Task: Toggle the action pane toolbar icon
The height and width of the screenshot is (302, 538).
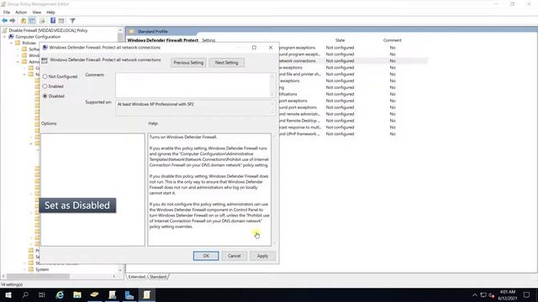Action: tap(61, 21)
